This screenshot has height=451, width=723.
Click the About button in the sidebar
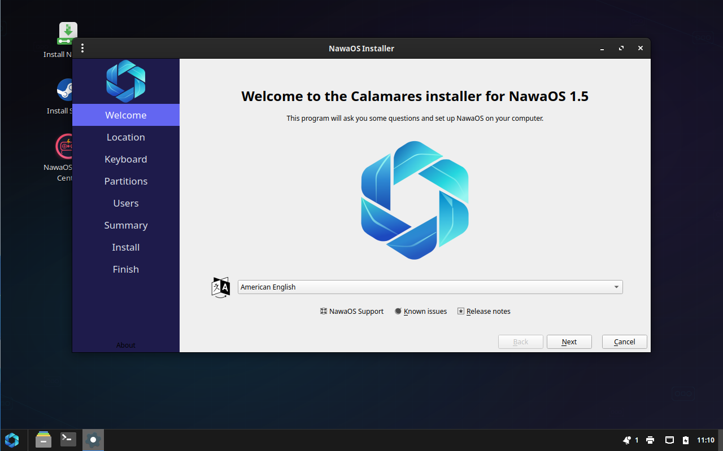pyautogui.click(x=125, y=345)
